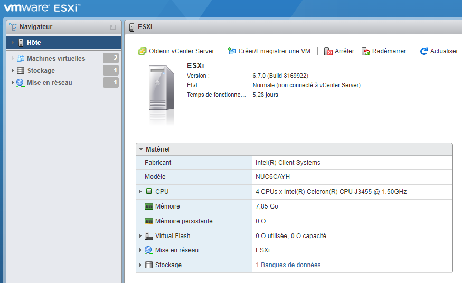Open Machines virtuelles in the navigator
This screenshot has height=283, width=462.
tap(56, 58)
